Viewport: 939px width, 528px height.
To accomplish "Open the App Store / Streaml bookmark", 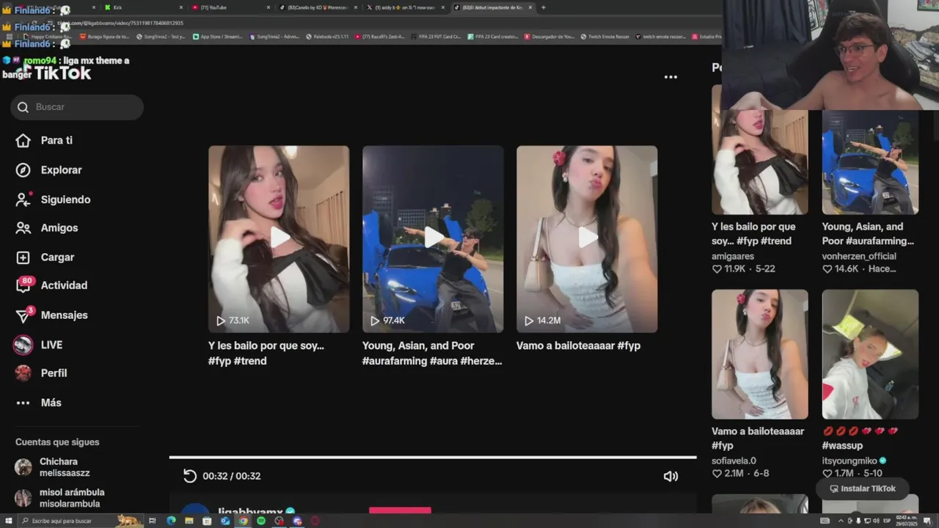I will (x=218, y=36).
